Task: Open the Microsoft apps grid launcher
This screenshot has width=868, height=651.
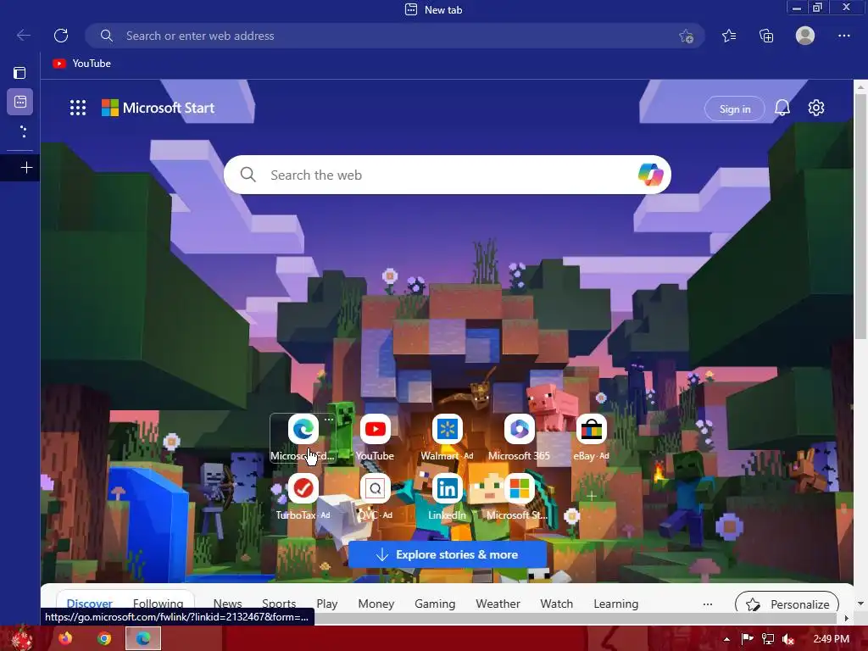Action: tap(78, 108)
